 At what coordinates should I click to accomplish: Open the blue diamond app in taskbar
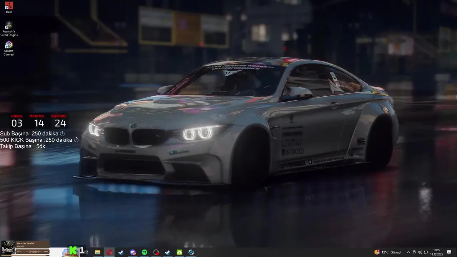coord(191,252)
